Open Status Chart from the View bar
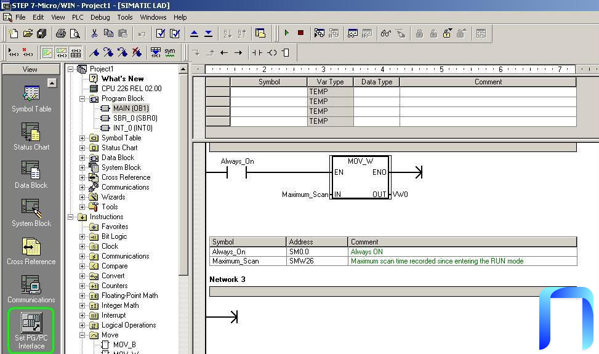599x354 pixels. [x=31, y=137]
